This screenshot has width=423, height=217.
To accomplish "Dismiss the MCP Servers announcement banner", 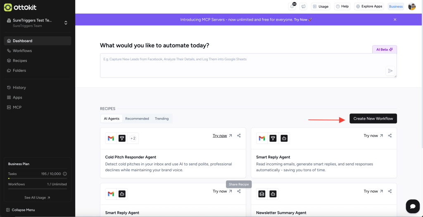I will (395, 19).
